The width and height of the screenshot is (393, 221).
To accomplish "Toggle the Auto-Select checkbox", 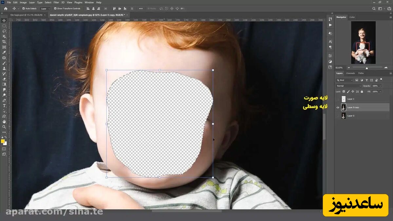I will (x=24, y=9).
